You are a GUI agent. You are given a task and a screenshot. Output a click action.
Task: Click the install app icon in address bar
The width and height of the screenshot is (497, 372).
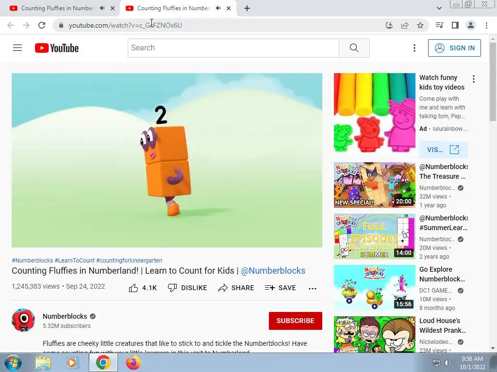[x=389, y=25]
